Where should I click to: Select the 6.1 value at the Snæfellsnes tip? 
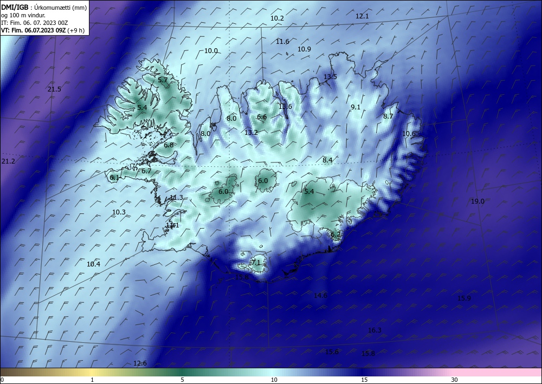114,178
